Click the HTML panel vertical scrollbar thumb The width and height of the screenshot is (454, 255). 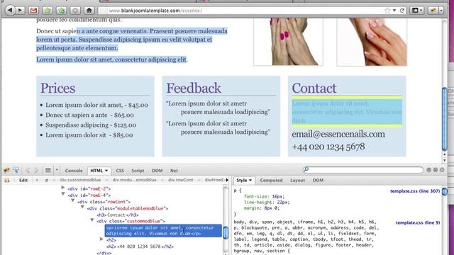(226, 232)
